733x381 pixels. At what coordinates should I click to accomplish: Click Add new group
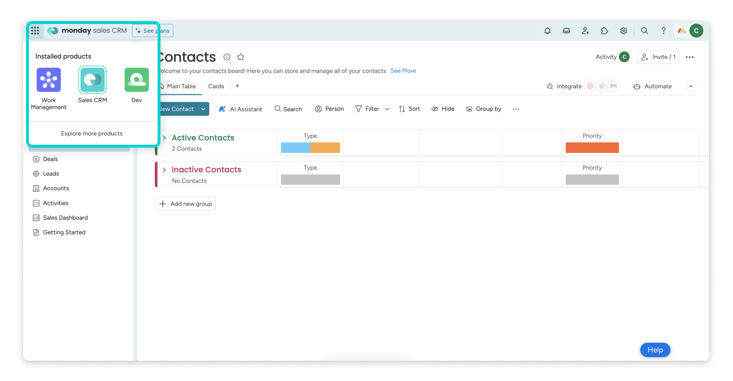coord(185,204)
